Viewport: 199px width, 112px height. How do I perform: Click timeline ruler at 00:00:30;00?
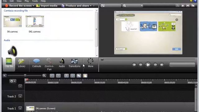pyautogui.click(x=100, y=82)
